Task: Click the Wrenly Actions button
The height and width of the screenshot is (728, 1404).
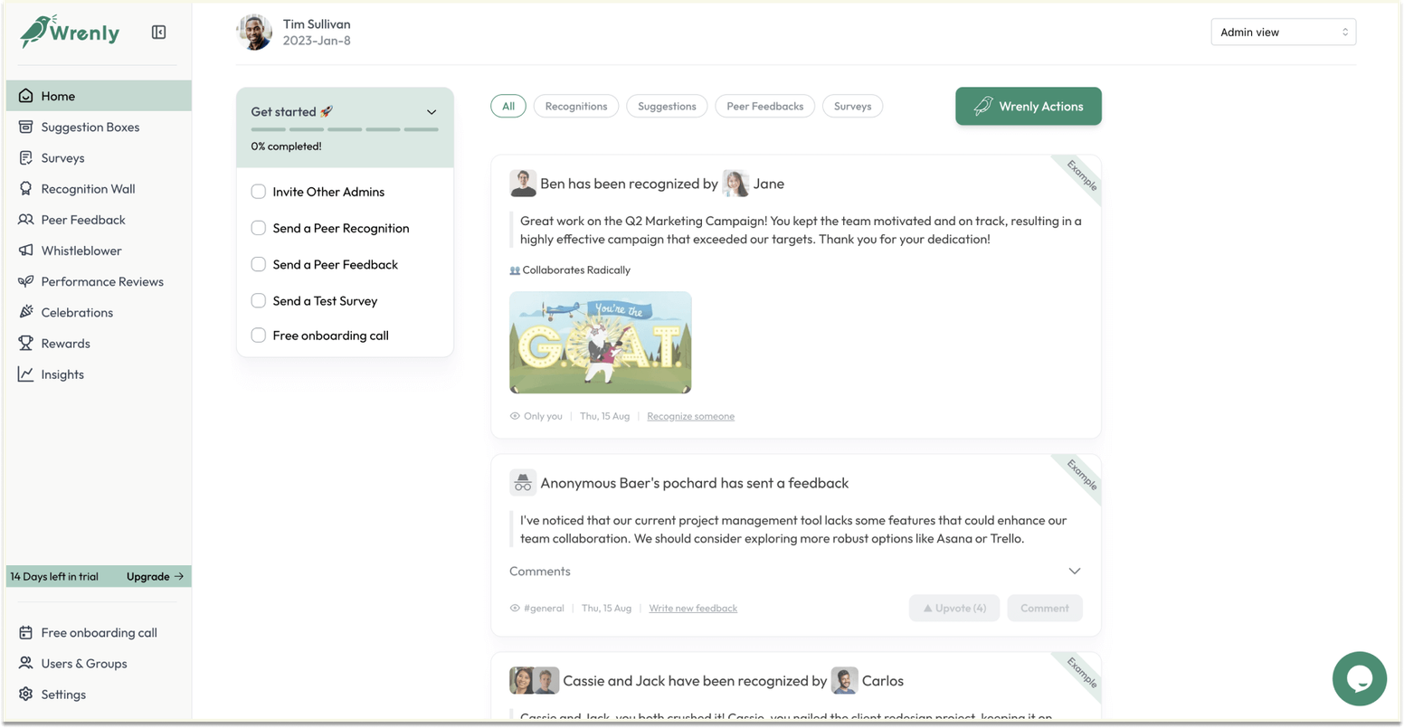Action: click(1029, 106)
